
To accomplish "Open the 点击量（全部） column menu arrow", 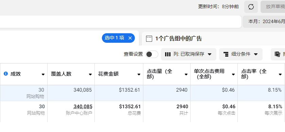I will (x=186, y=74).
